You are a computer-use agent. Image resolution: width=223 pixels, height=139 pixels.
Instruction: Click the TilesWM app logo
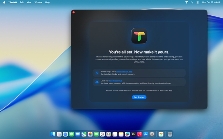139,36
